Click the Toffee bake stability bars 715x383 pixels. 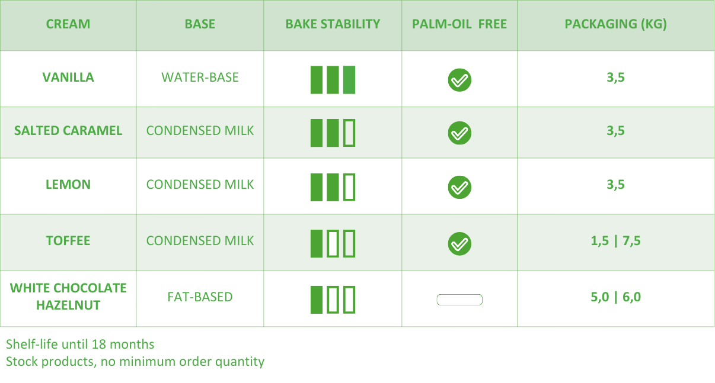click(x=333, y=243)
